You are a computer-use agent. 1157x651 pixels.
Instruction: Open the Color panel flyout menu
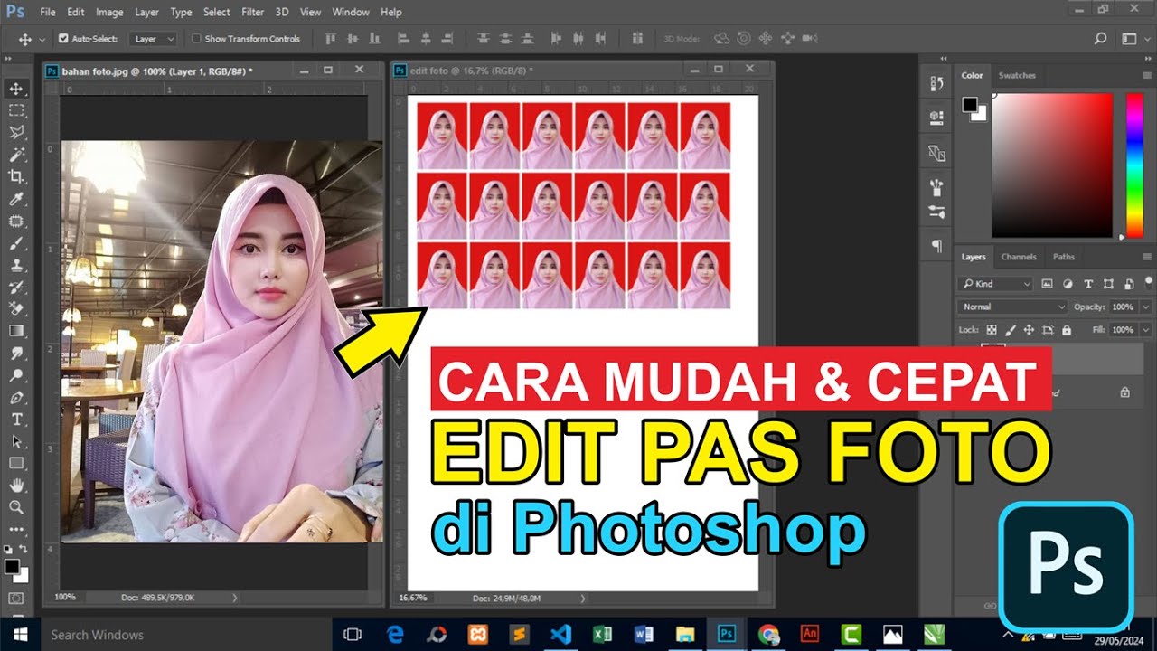[x=1146, y=76]
